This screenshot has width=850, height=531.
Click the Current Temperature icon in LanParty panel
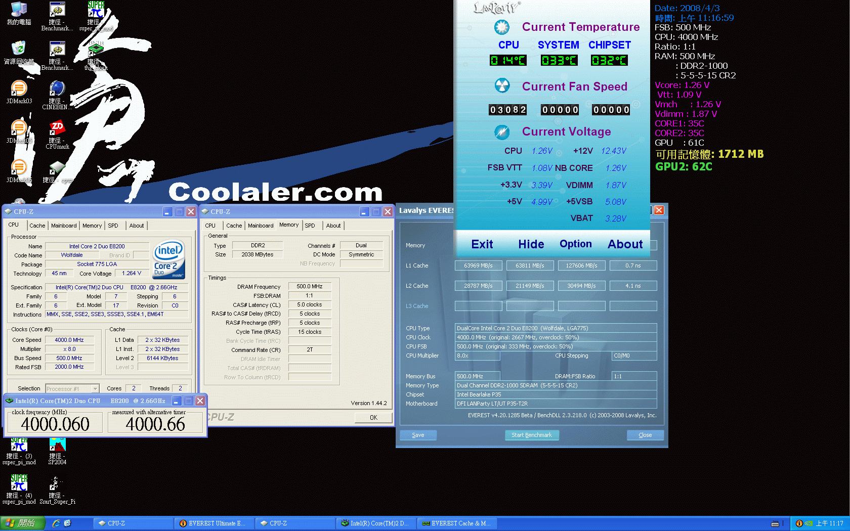point(502,27)
